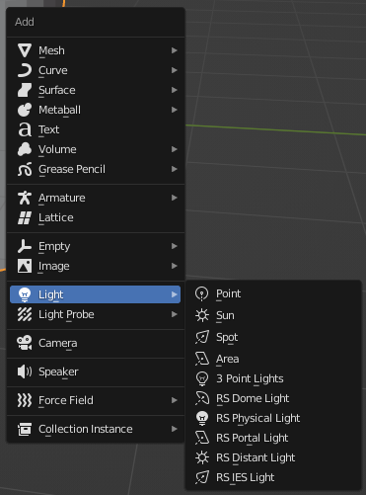
Task: Add a Spot light
Action: 273,337
